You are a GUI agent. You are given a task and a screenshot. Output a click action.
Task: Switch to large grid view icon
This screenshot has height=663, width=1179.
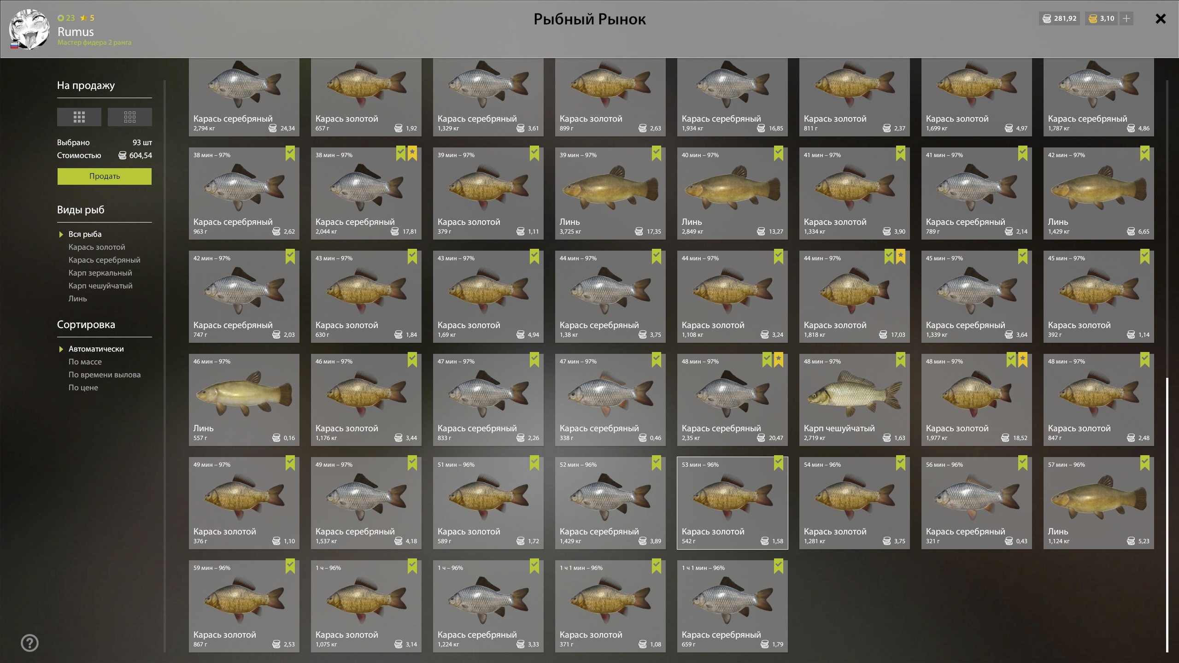(79, 117)
